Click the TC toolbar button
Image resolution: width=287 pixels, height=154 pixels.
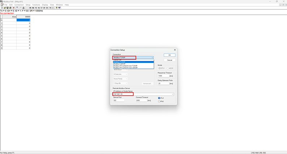(51, 8)
